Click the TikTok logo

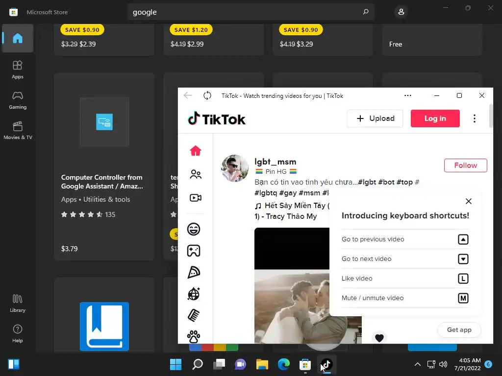216,119
